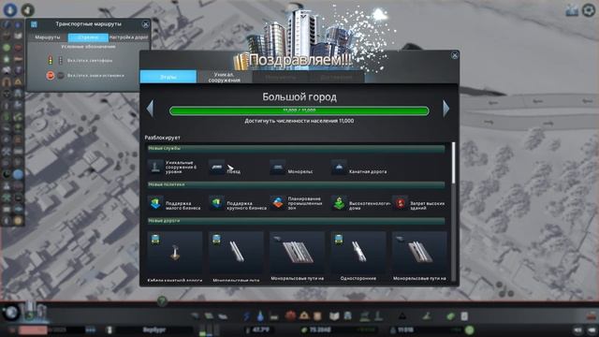
Task: Click the globe zoom button at bottom left
Action: [11, 313]
